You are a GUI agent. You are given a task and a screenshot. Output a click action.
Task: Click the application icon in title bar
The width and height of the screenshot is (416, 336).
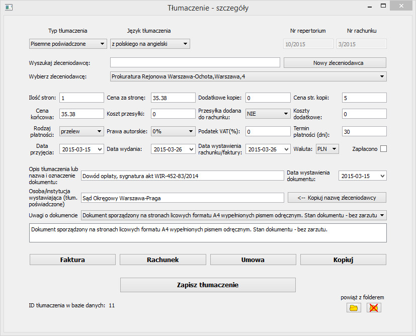[9, 7]
